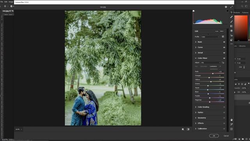Click the B&W button
The height and width of the screenshot is (141, 250).
(x=222, y=31)
